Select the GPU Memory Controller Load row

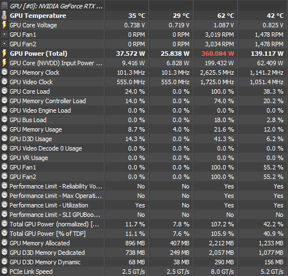pos(144,101)
